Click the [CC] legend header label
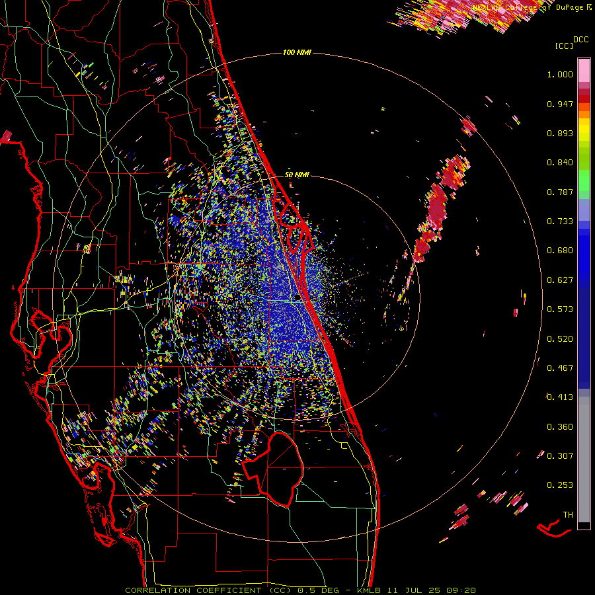Image resolution: width=595 pixels, height=595 pixels. click(x=564, y=46)
